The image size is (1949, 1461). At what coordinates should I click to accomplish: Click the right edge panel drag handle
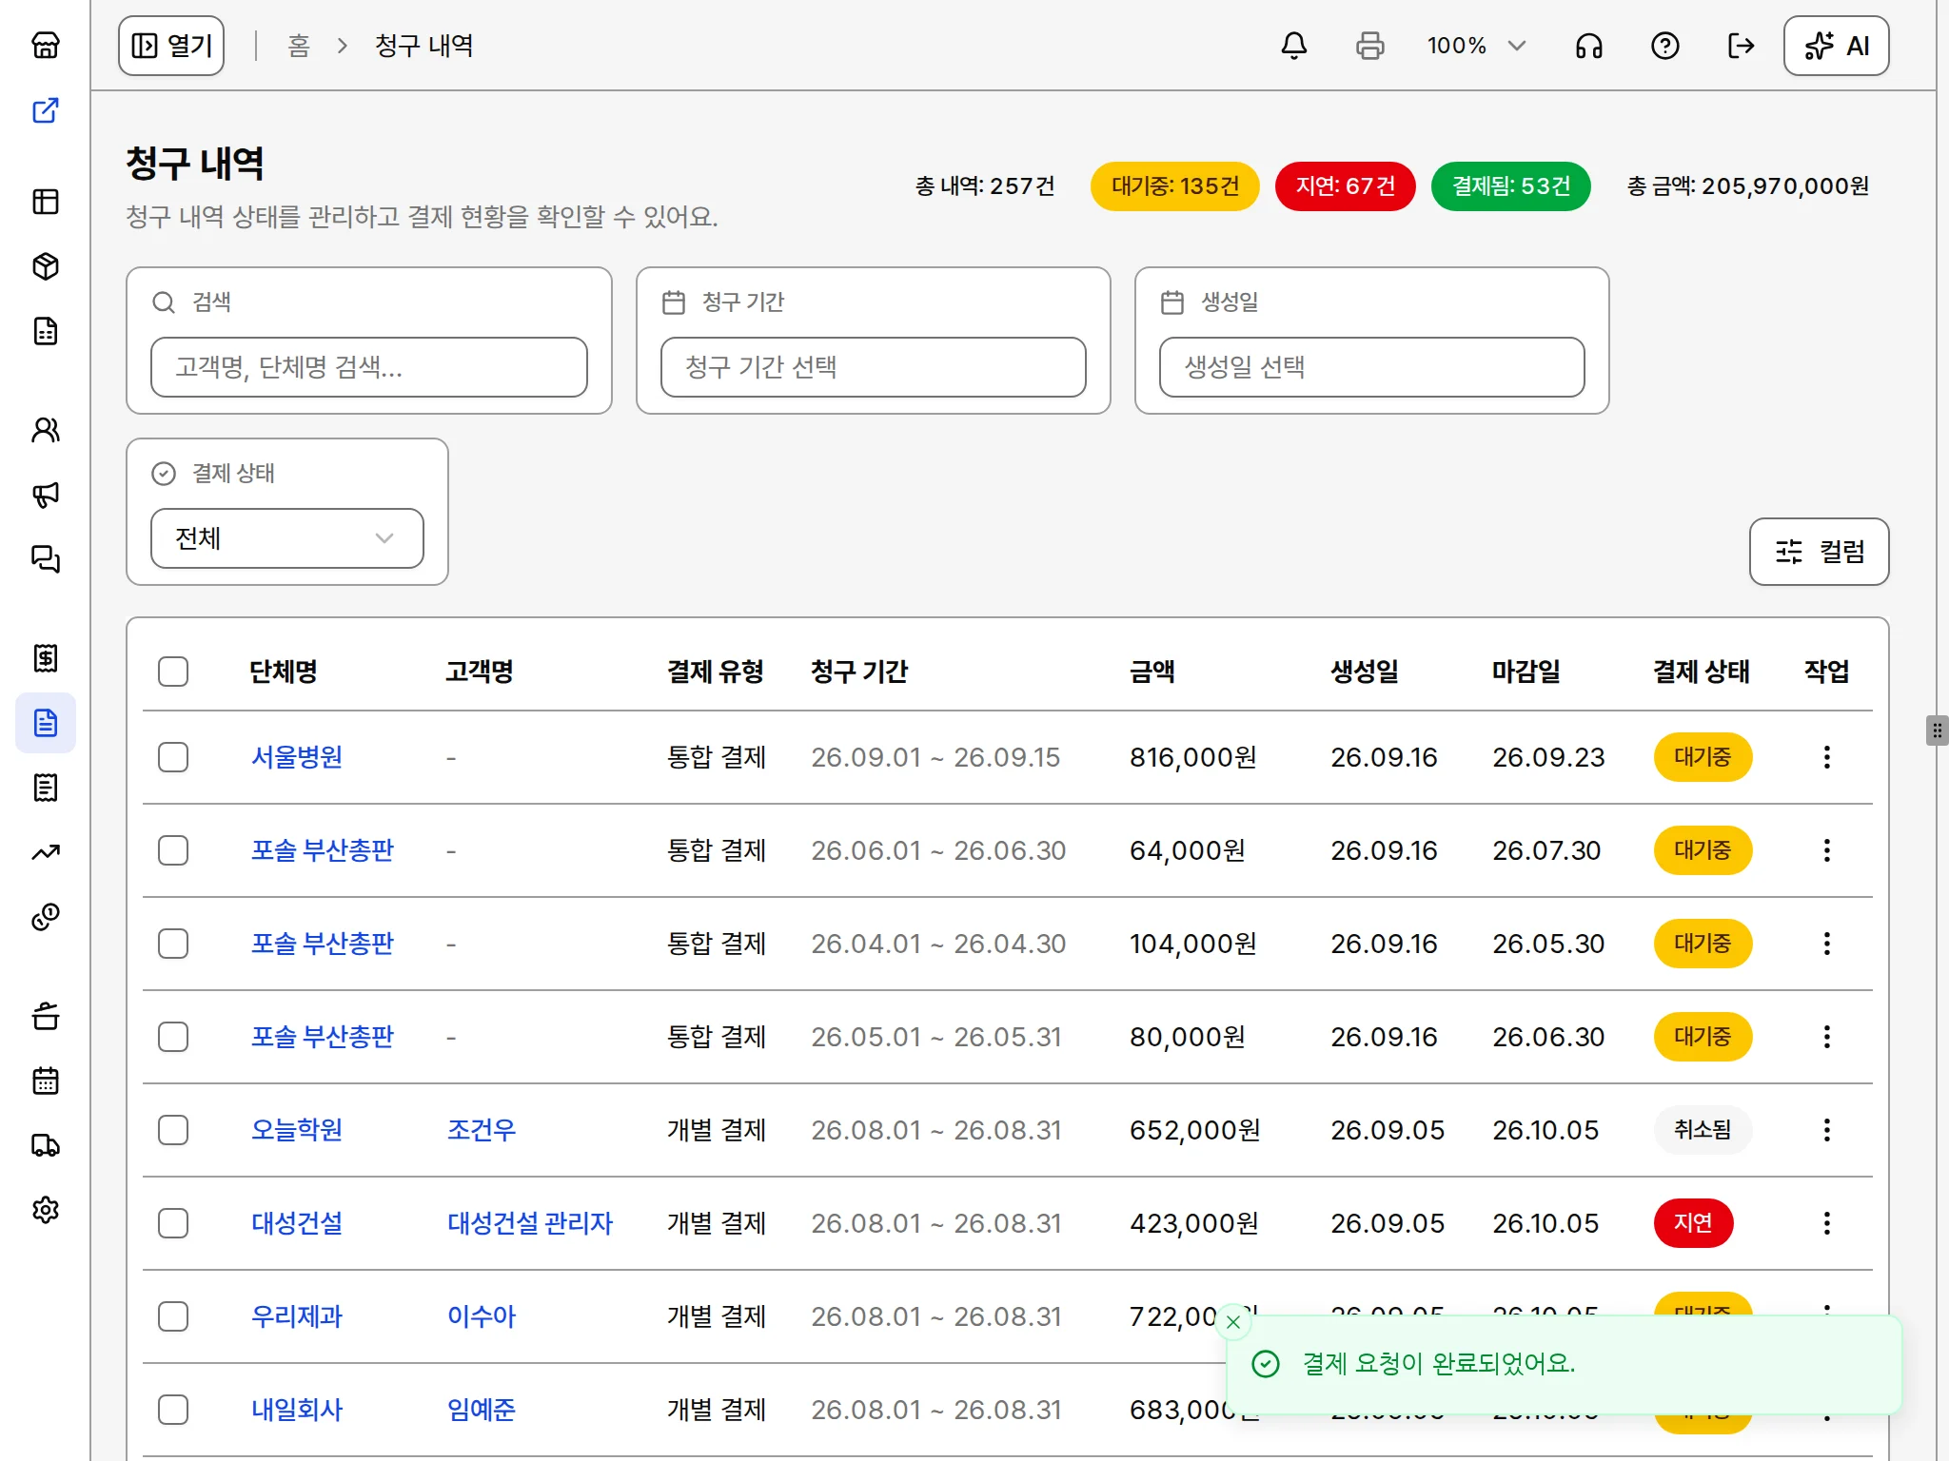[1937, 730]
